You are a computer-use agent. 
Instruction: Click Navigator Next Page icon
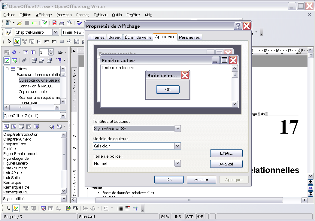pyautogui.click(x=33, y=52)
